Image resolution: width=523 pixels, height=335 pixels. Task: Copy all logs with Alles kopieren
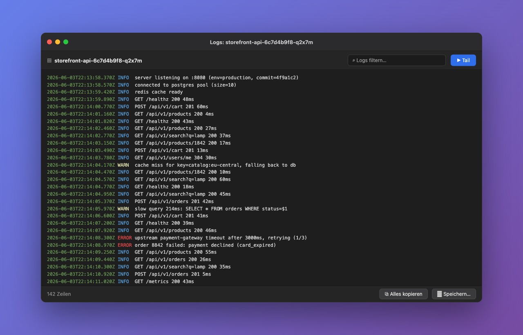pos(404,294)
